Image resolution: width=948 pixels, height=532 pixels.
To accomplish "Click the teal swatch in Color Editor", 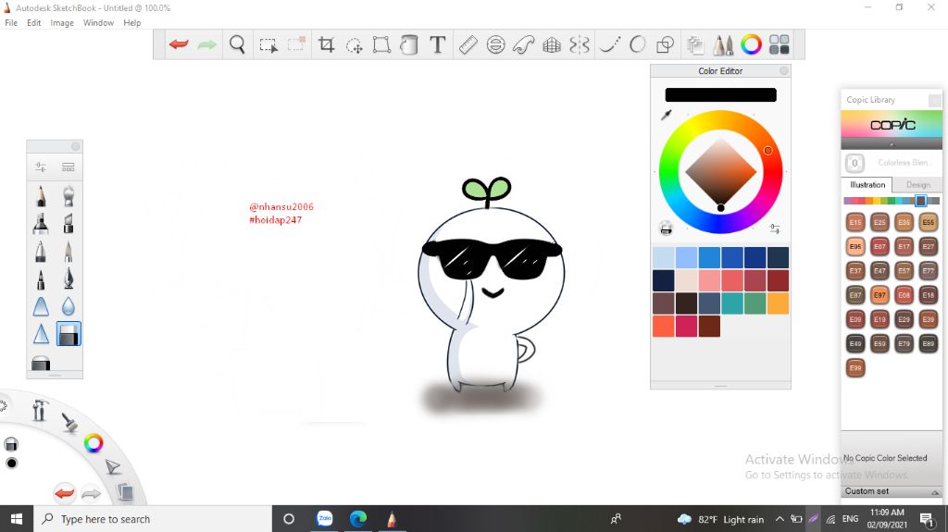I will click(732, 303).
